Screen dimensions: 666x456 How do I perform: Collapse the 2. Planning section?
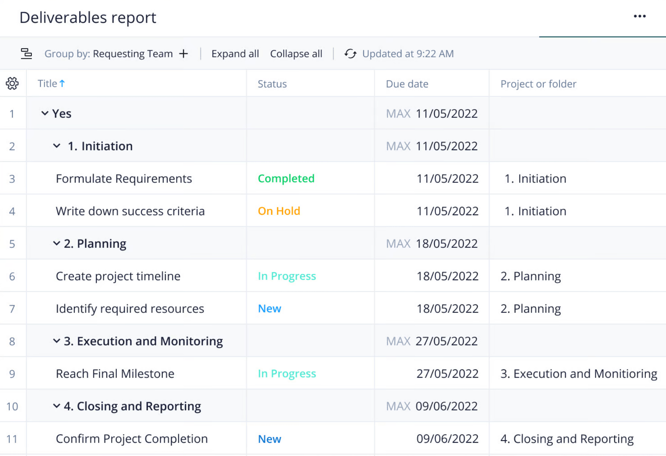(x=57, y=243)
